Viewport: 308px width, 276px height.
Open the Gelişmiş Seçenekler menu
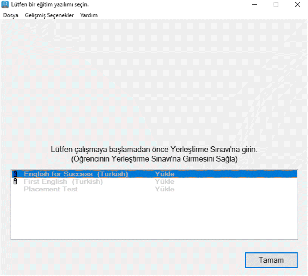pos(49,15)
